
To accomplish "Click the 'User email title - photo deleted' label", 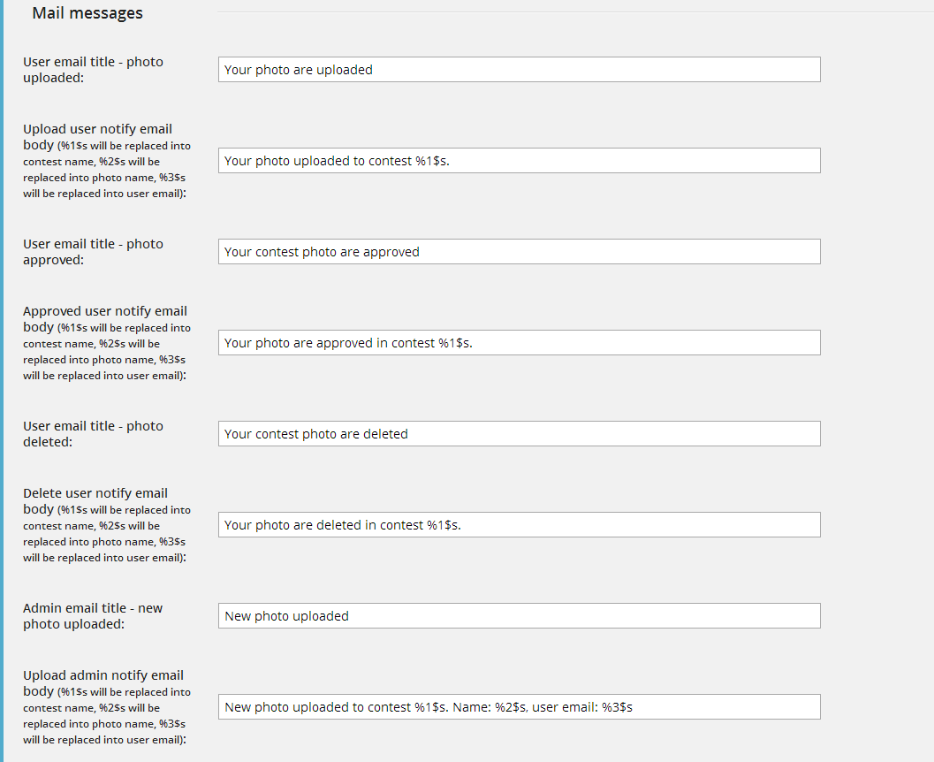I will pyautogui.click(x=93, y=434).
